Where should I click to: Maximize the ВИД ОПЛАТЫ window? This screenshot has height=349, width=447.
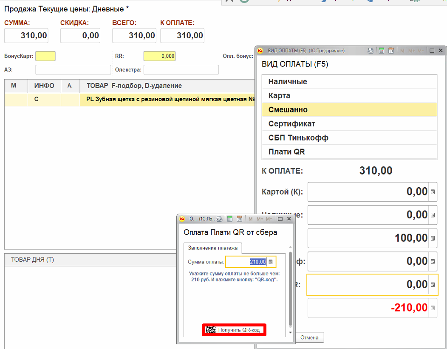[432, 51]
